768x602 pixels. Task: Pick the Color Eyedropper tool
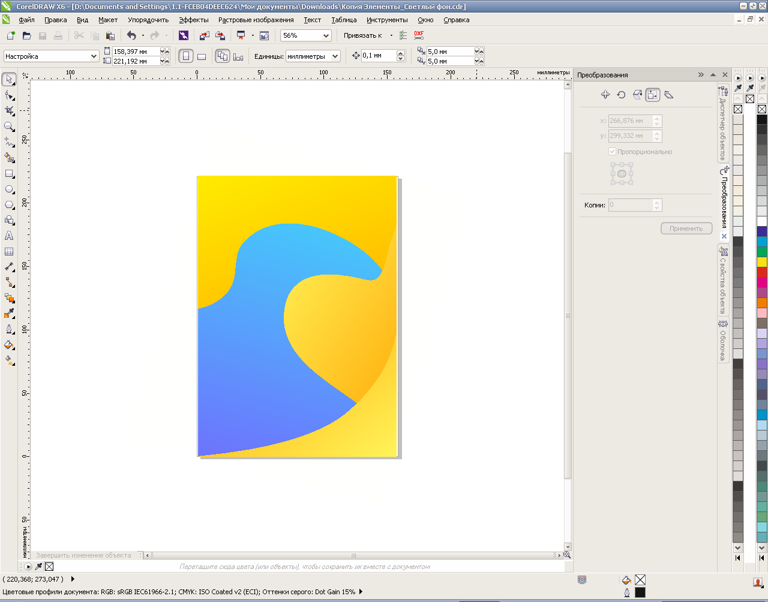tap(9, 314)
